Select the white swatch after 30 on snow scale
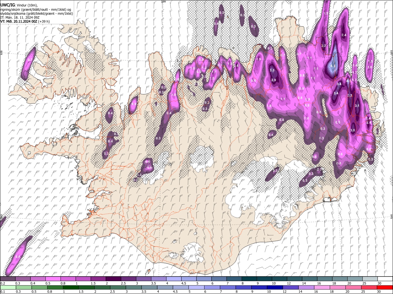Screen dimensions: 393x294 point(385,279)
